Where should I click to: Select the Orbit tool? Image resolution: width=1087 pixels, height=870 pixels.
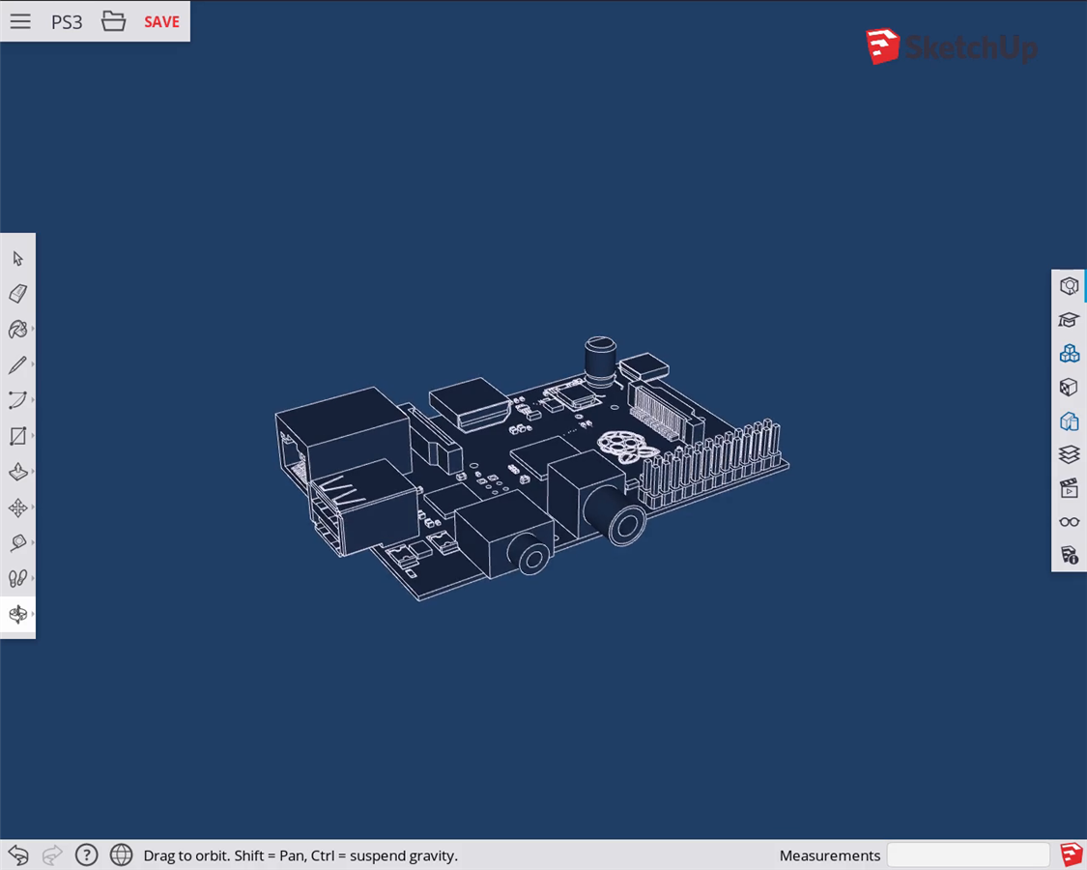(x=18, y=614)
